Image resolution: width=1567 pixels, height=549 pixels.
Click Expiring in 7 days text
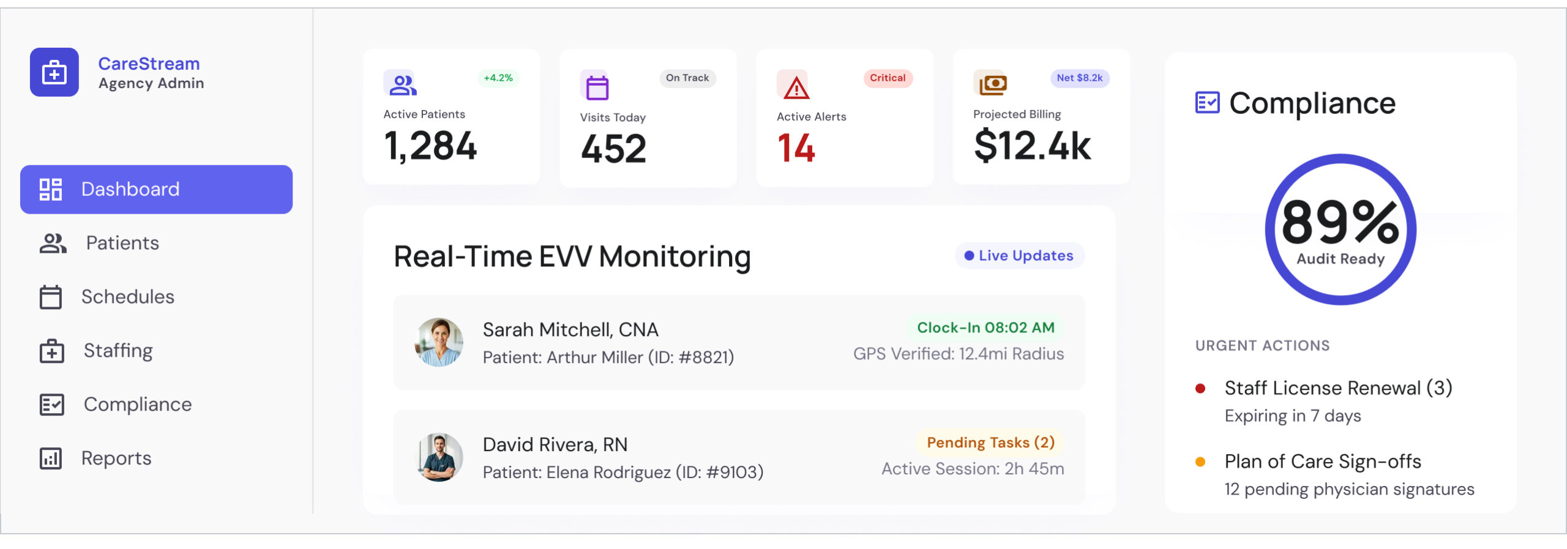point(1293,416)
